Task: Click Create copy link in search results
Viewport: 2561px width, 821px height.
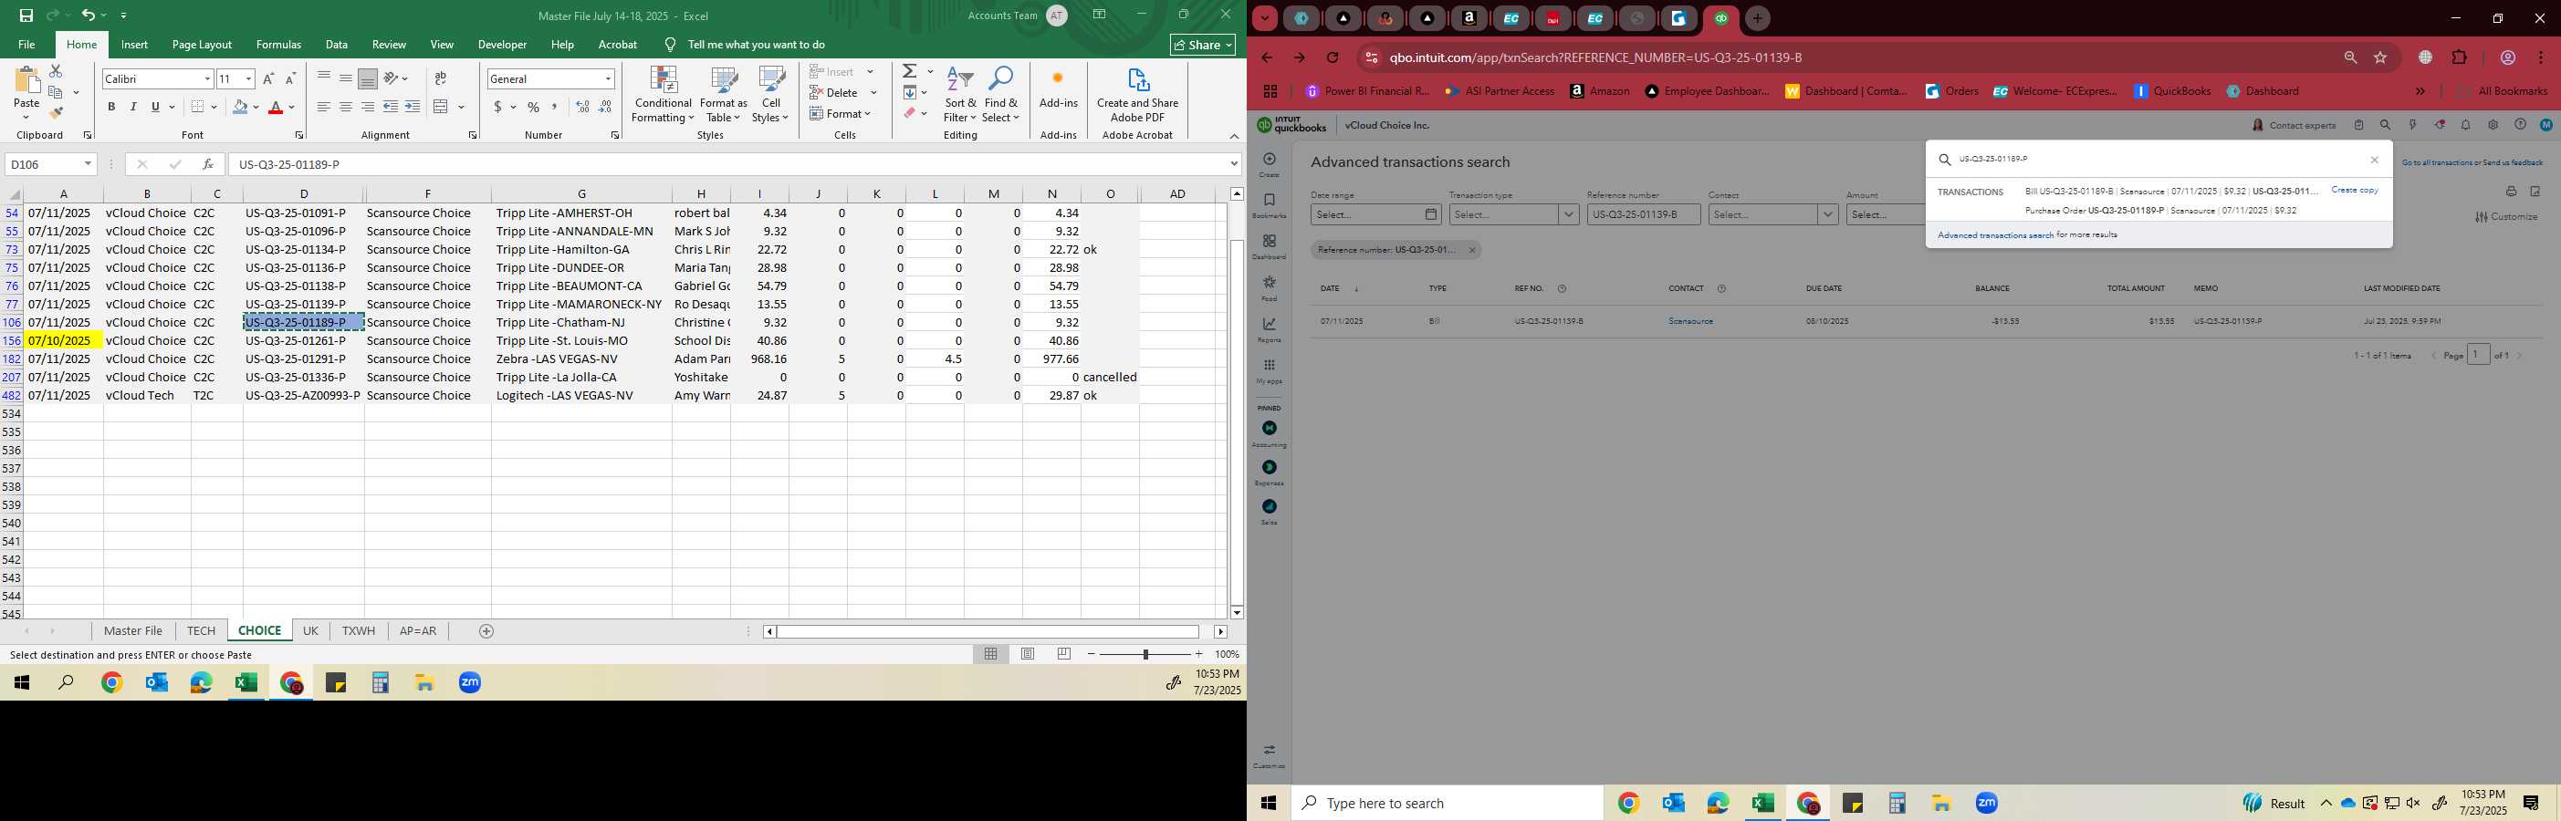Action: pos(2354,190)
